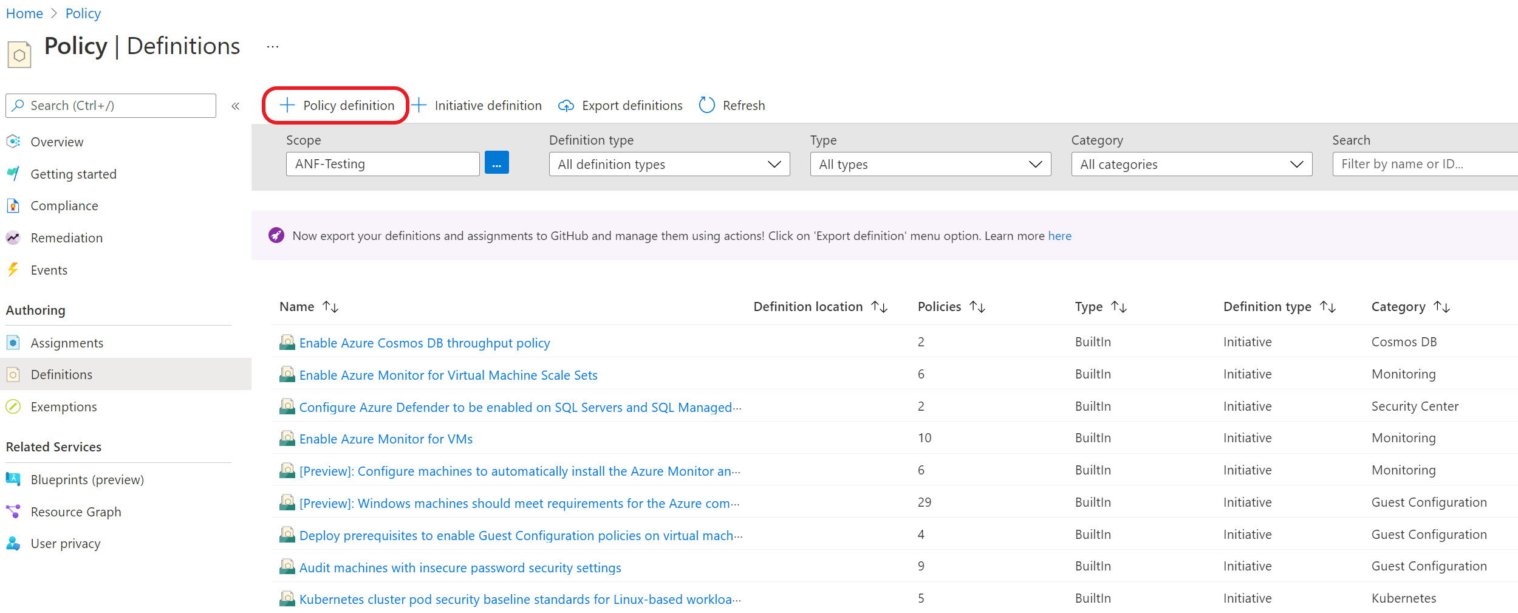
Task: Open the Overview page from sidebar
Action: coord(56,142)
